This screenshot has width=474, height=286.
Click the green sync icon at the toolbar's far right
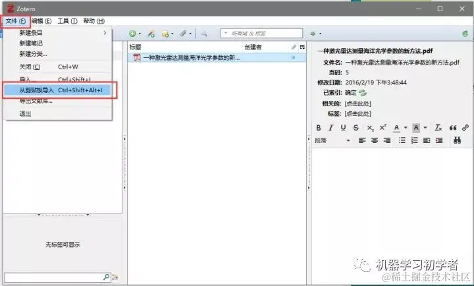(x=465, y=34)
